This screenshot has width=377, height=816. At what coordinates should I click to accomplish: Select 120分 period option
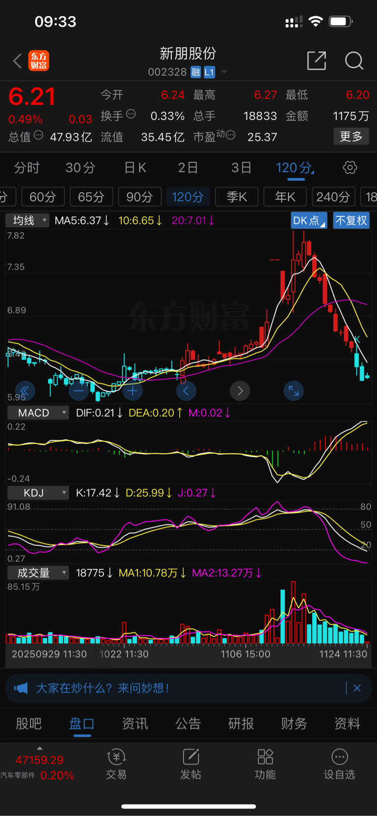(x=188, y=197)
